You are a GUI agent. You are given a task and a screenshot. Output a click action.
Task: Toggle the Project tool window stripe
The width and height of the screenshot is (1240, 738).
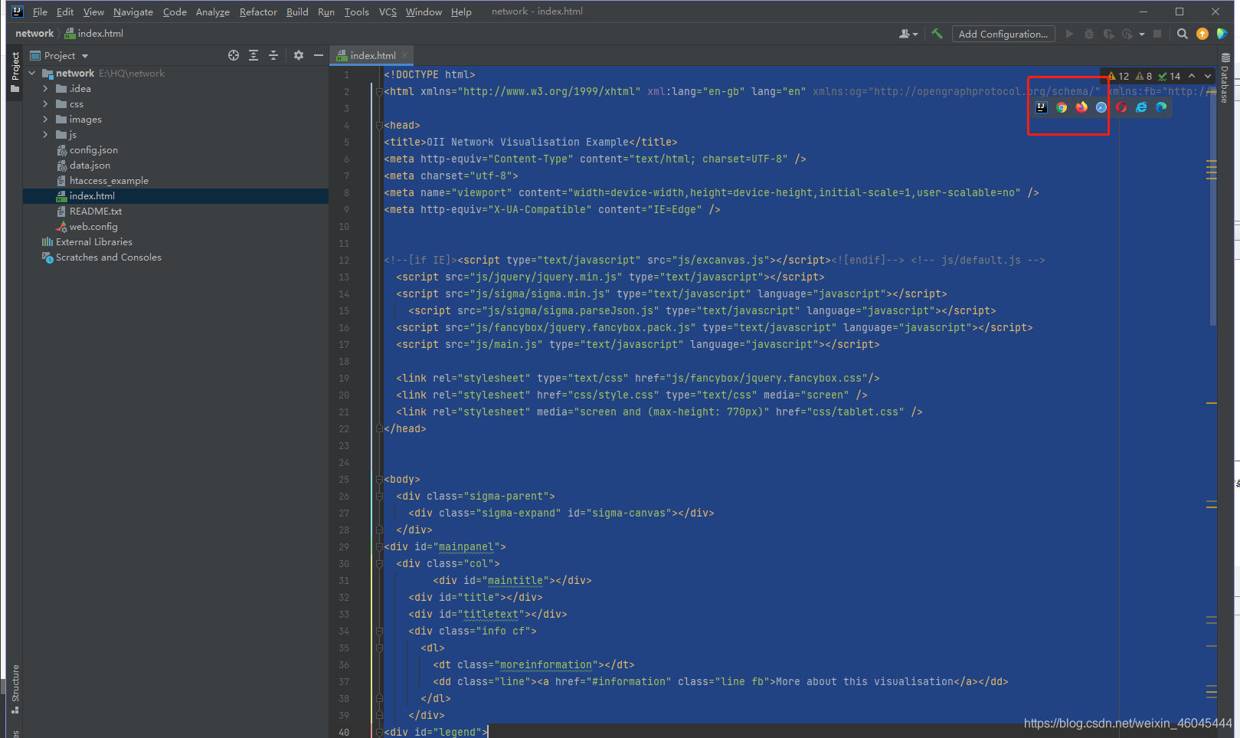coord(15,72)
